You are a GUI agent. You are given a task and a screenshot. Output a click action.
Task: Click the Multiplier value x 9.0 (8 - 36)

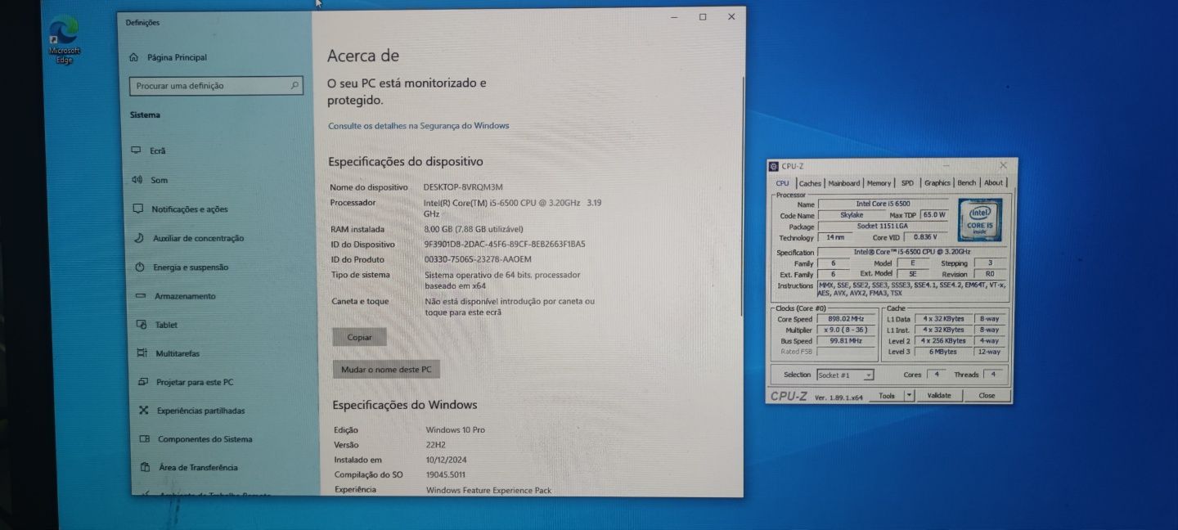click(846, 330)
